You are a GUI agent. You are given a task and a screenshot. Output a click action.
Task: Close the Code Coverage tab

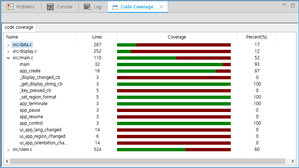coord(162,7)
